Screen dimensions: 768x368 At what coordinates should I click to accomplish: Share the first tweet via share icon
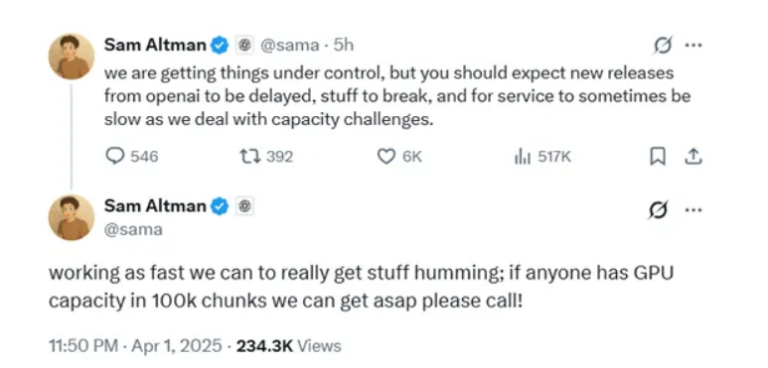point(692,157)
